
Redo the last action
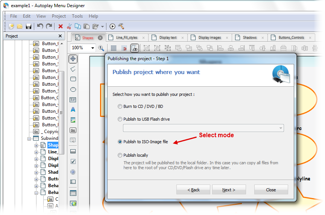(49, 26)
